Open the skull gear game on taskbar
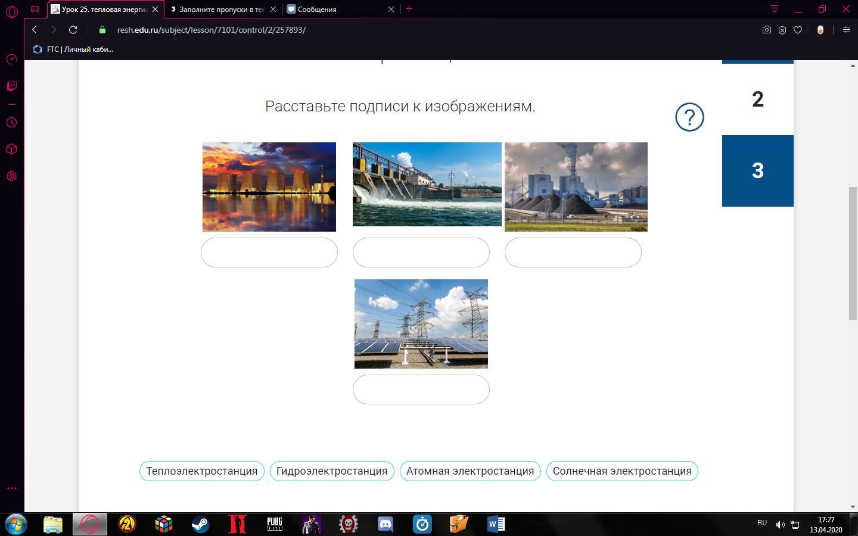Screen dimensions: 858x536 click(349, 524)
